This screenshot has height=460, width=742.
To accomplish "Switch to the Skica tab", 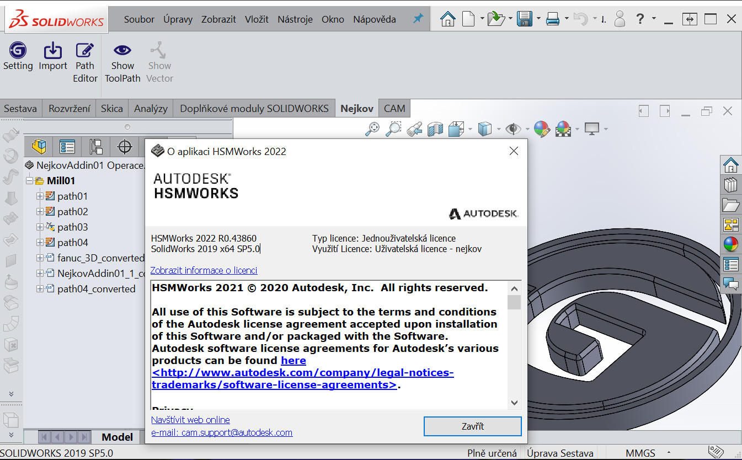I will (112, 108).
